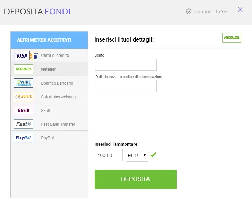The image size is (252, 207).
Task: Click the Sofort logo icon
Action: point(24,97)
